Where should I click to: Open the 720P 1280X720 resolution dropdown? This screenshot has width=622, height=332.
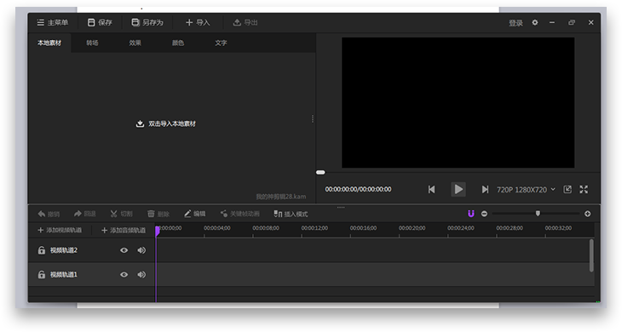click(x=526, y=190)
